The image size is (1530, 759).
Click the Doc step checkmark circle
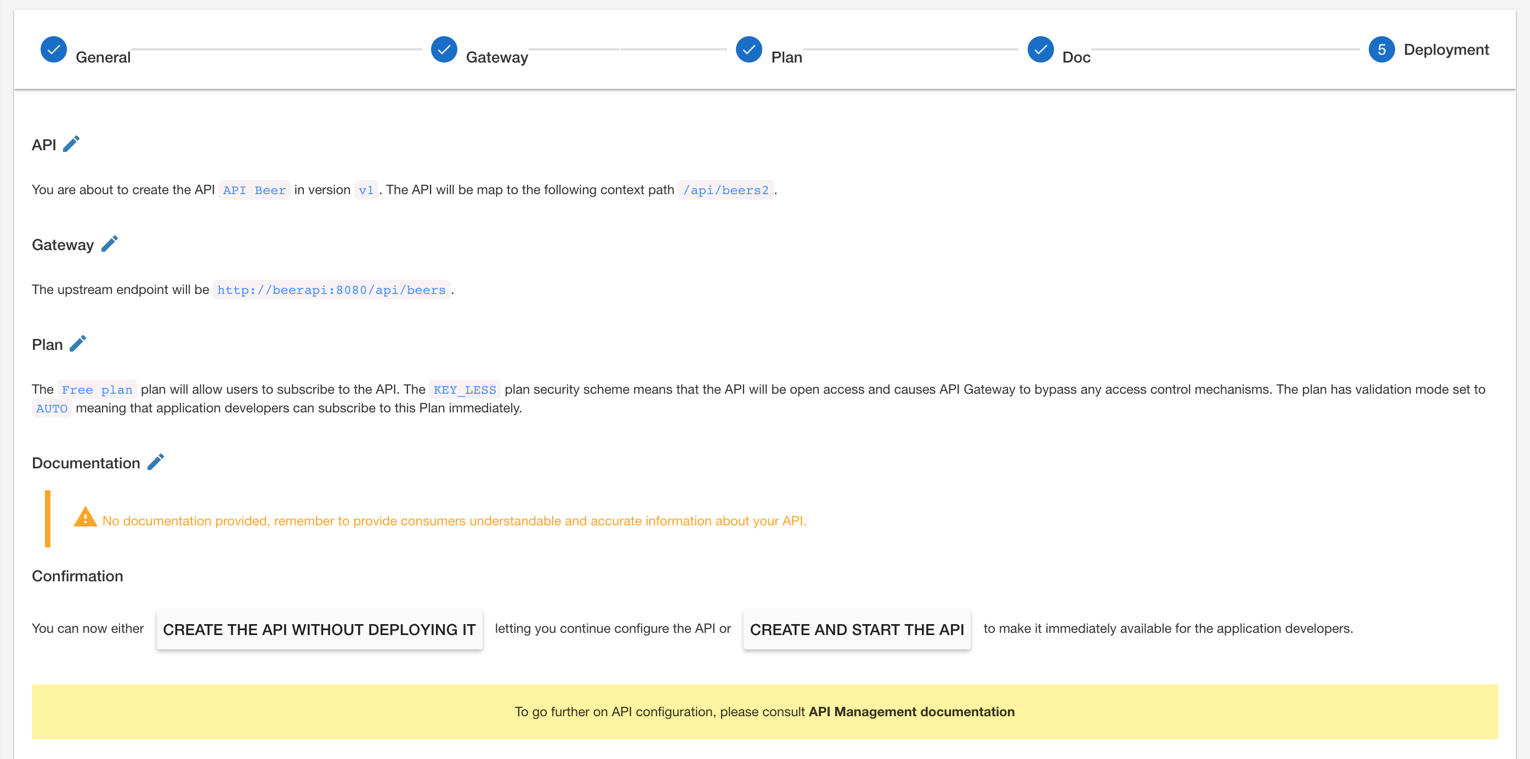point(1040,49)
